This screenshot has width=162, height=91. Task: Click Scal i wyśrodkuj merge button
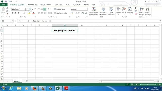coord(61,13)
